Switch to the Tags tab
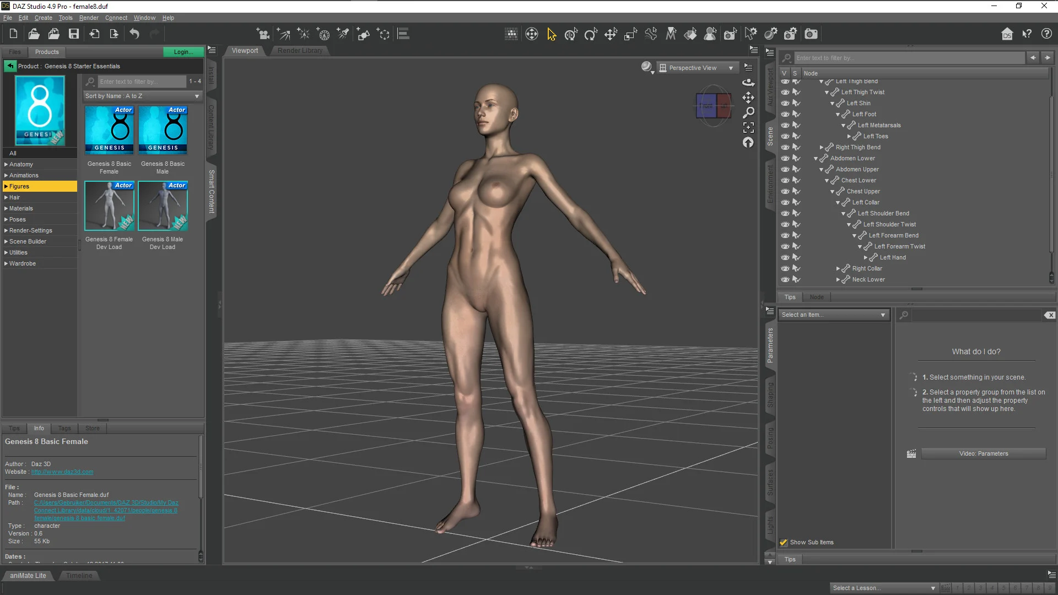The width and height of the screenshot is (1058, 595). (x=64, y=428)
